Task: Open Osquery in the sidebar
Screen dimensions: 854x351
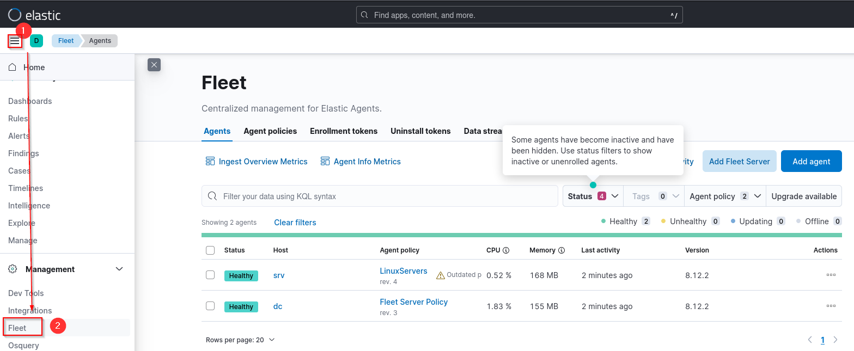Action: tap(23, 346)
